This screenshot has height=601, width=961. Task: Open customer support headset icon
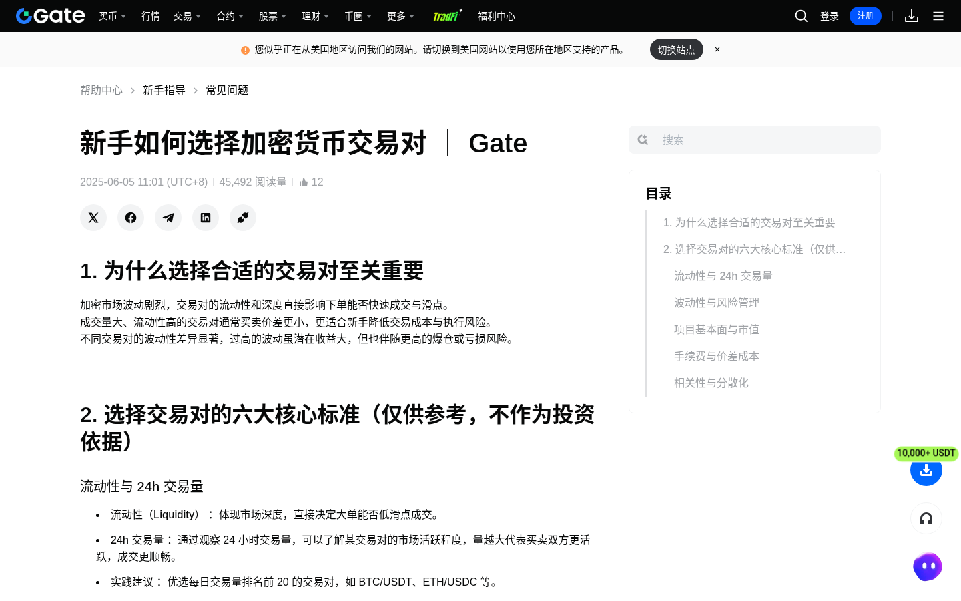tap(926, 518)
